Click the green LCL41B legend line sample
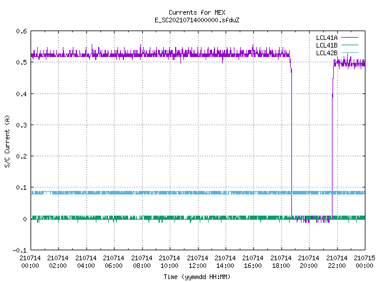Screen dimensions: 376x282 (x=350, y=45)
